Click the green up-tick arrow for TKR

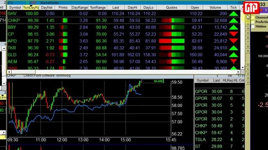pyautogui.click(x=234, y=48)
